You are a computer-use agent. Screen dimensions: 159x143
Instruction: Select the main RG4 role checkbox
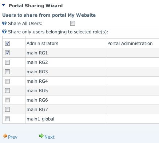pyautogui.click(x=7, y=81)
